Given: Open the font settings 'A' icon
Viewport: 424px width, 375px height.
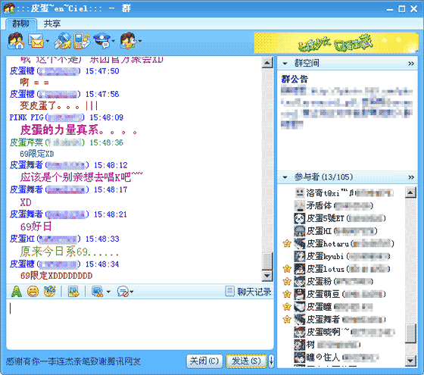Looking at the screenshot, I should point(16,292).
